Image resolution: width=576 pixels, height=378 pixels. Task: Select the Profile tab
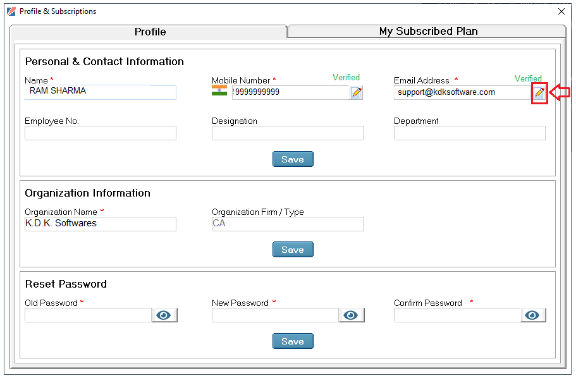(x=149, y=32)
